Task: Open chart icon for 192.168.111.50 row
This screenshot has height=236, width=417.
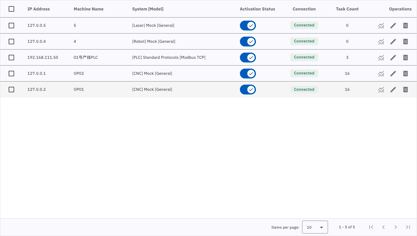Action: click(x=381, y=58)
